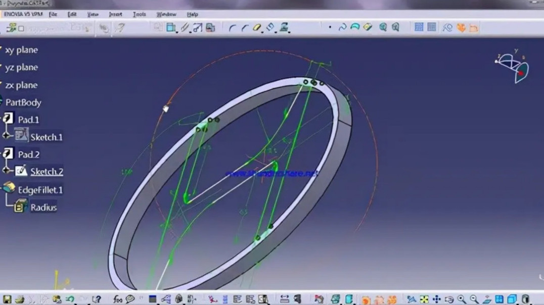Click the Zoom Out magnifier
544x305 pixels.
[x=474, y=299]
